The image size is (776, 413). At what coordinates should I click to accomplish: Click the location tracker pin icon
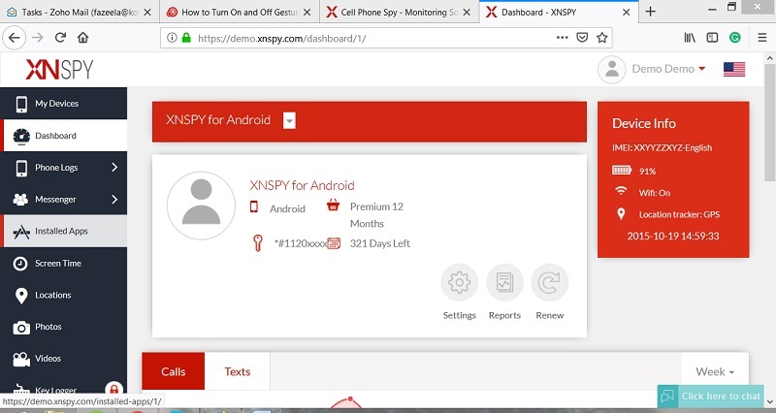tap(621, 213)
